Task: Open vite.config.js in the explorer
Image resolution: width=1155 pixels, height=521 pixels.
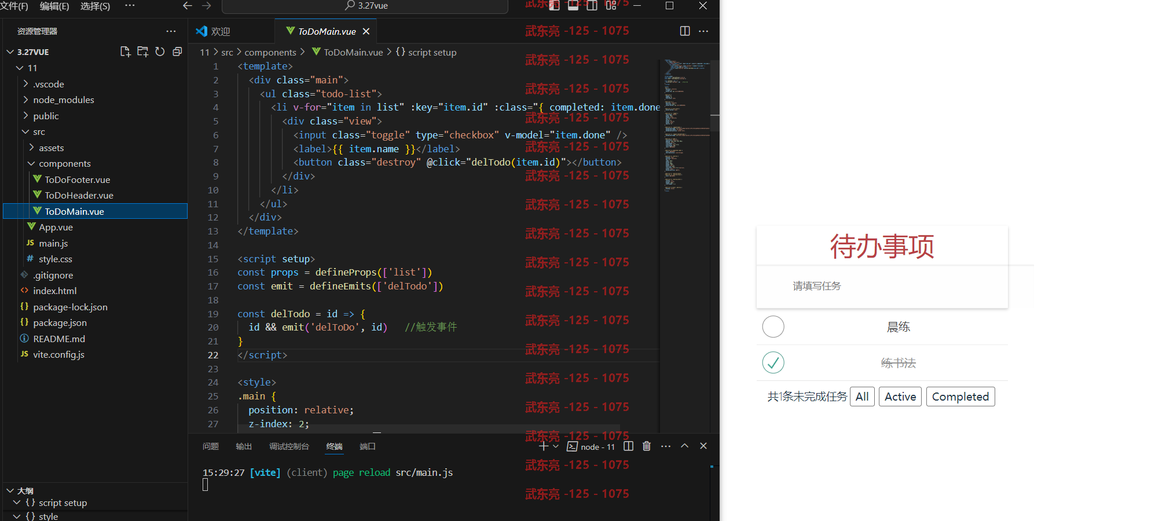Action: (x=58, y=354)
